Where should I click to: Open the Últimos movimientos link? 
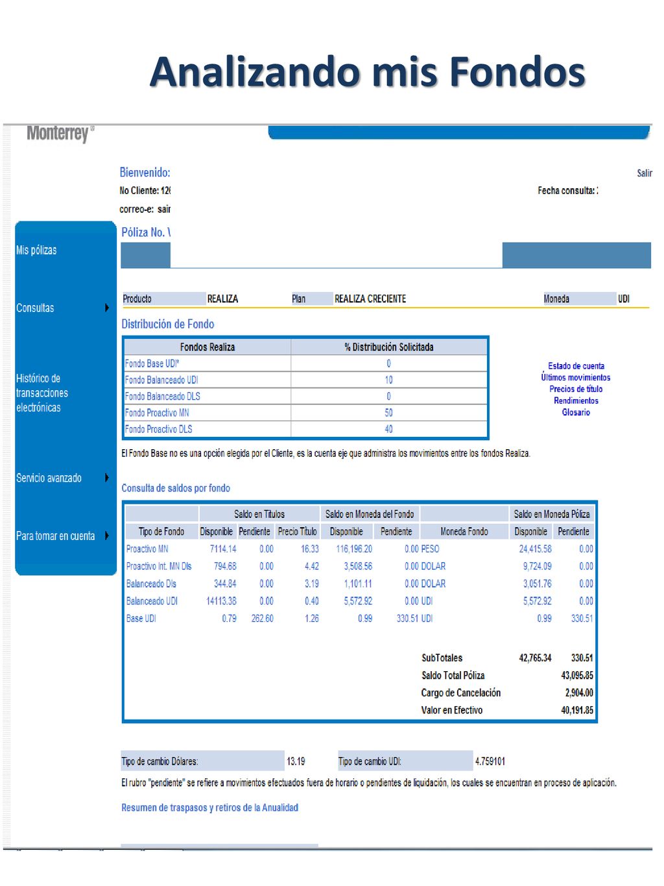click(x=576, y=378)
